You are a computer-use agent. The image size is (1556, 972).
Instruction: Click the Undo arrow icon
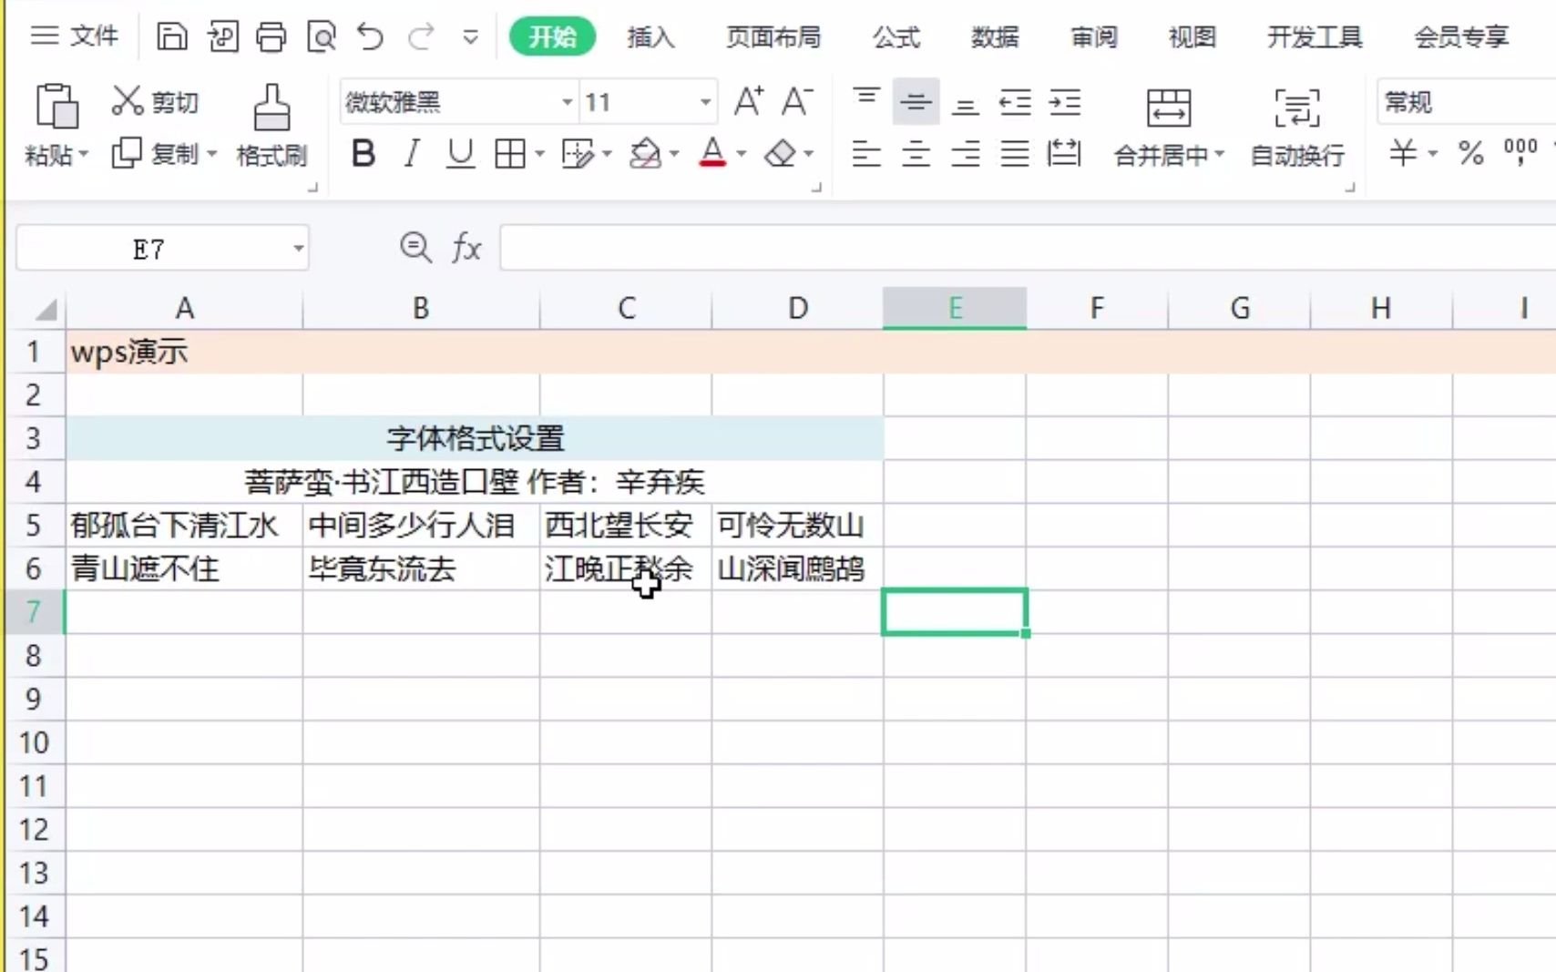coord(370,36)
